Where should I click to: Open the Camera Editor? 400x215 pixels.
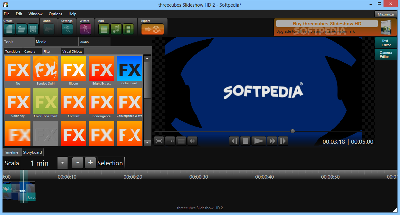[386, 54]
